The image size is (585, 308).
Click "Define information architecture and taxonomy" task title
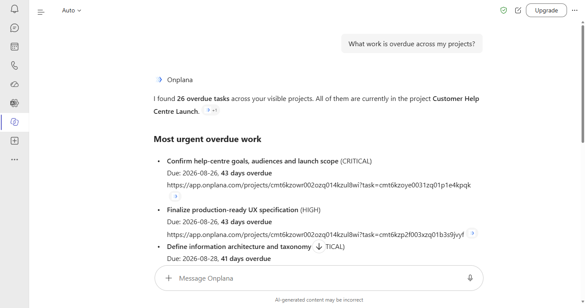tap(239, 247)
